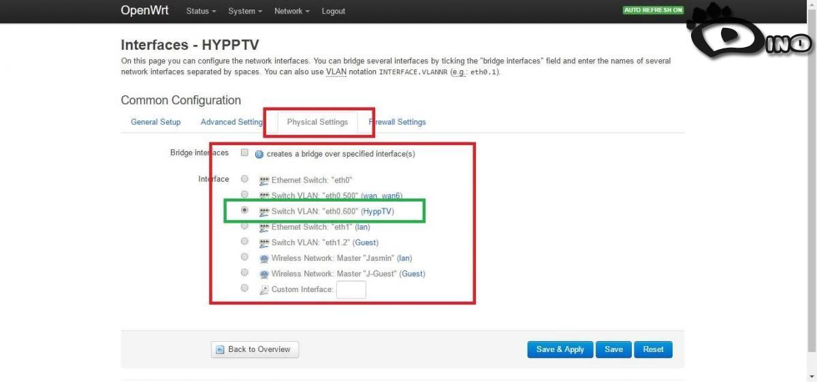Click the switch icon beside "eth1.2"
This screenshot has width=817, height=382.
(264, 242)
